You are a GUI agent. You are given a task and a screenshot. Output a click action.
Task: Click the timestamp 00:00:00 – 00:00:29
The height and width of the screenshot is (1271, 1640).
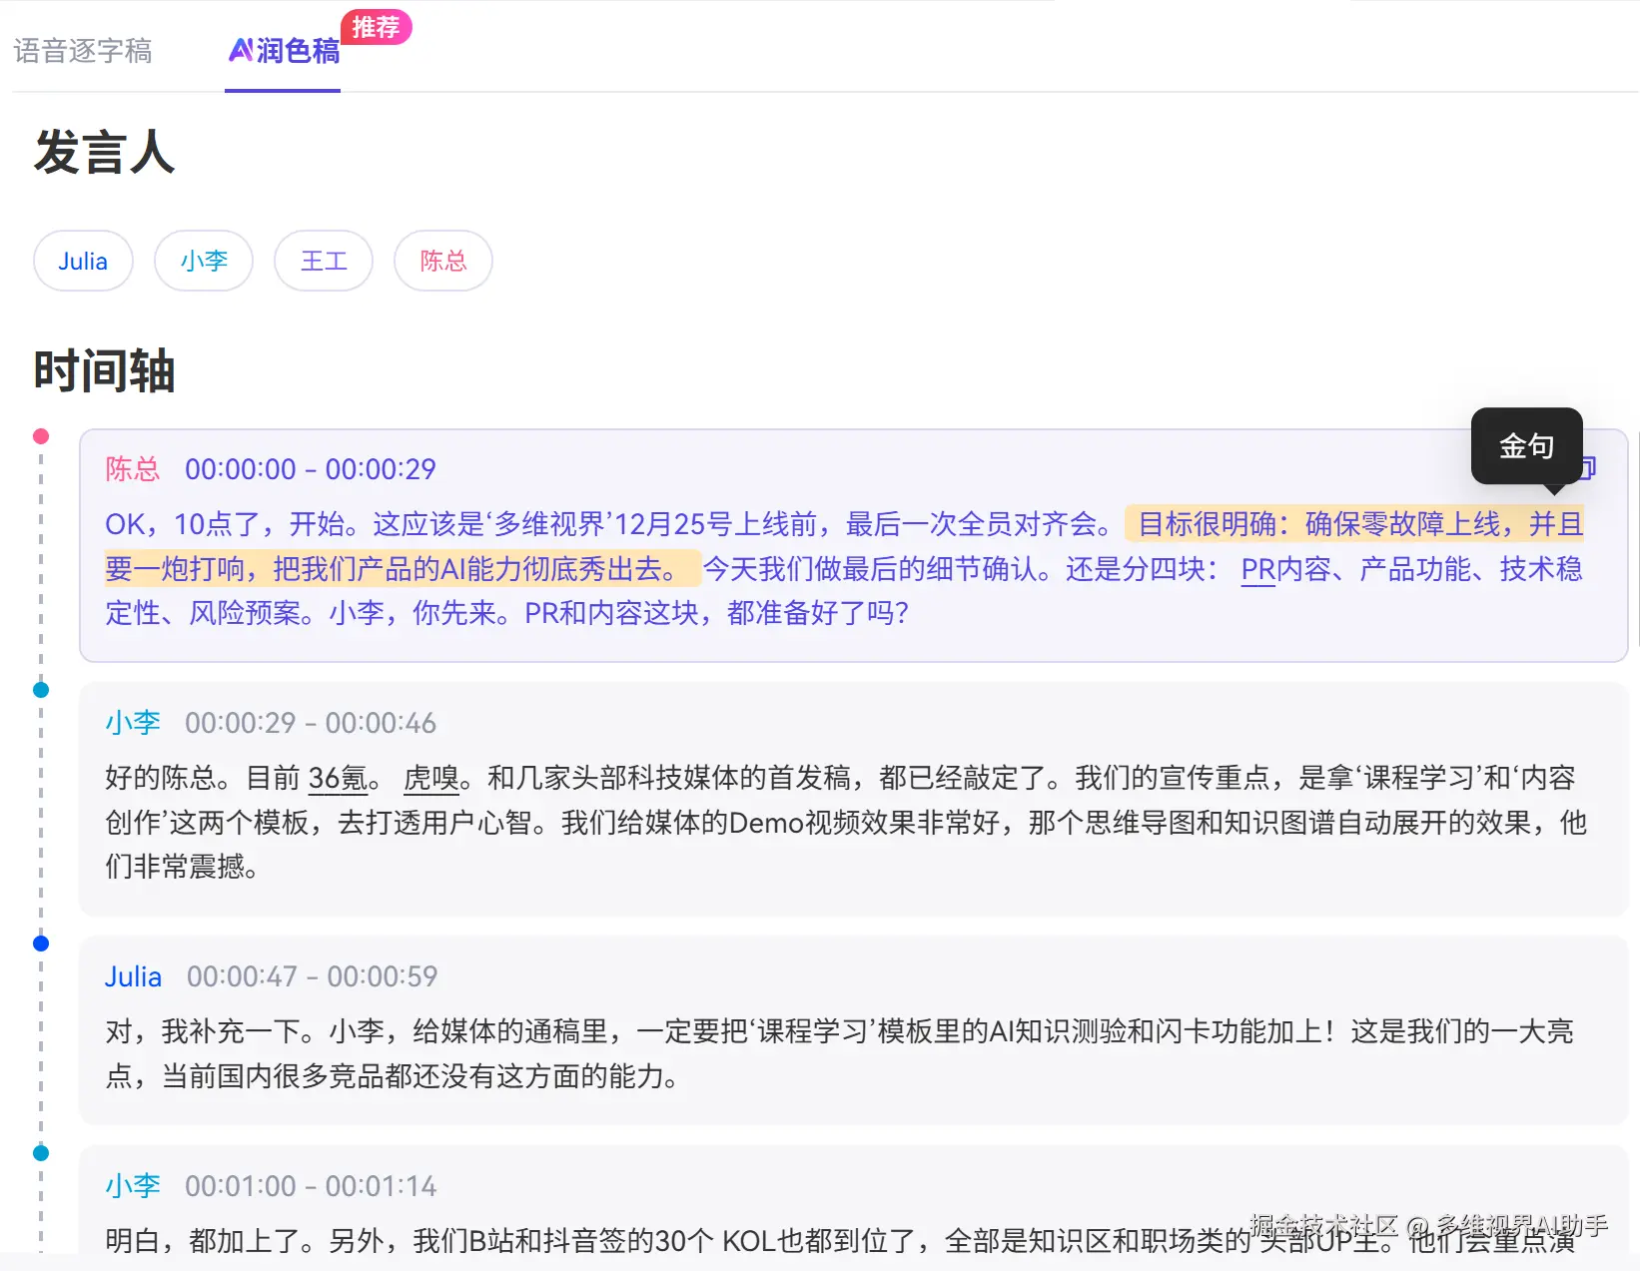click(310, 469)
